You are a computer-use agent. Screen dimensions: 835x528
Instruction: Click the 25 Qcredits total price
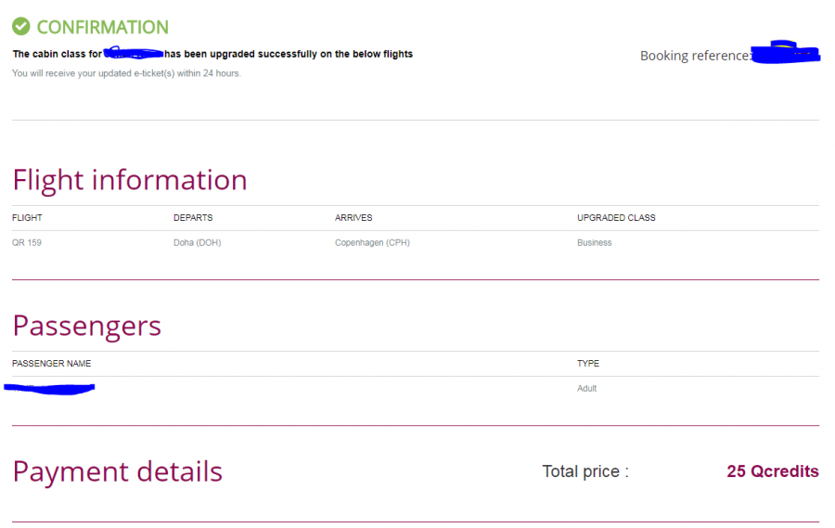pos(772,471)
